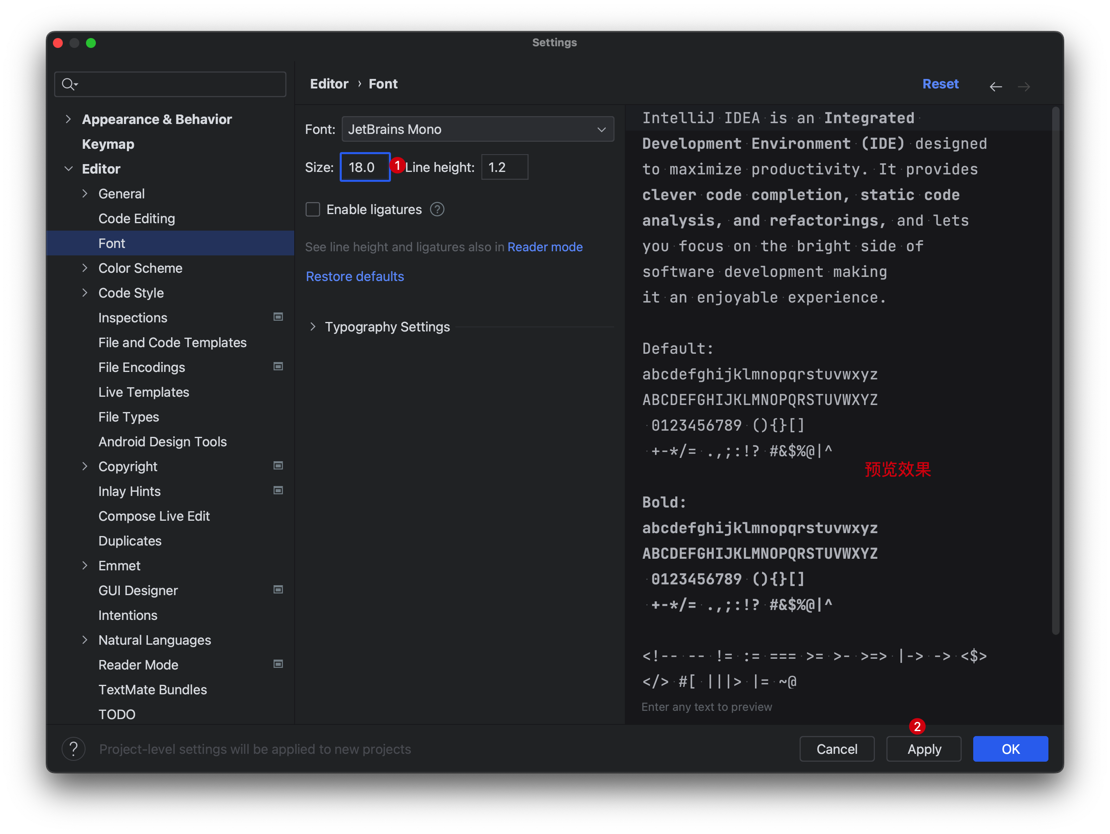Click the project-level icon beside Inspections
Viewport: 1110px width, 834px height.
click(x=278, y=317)
